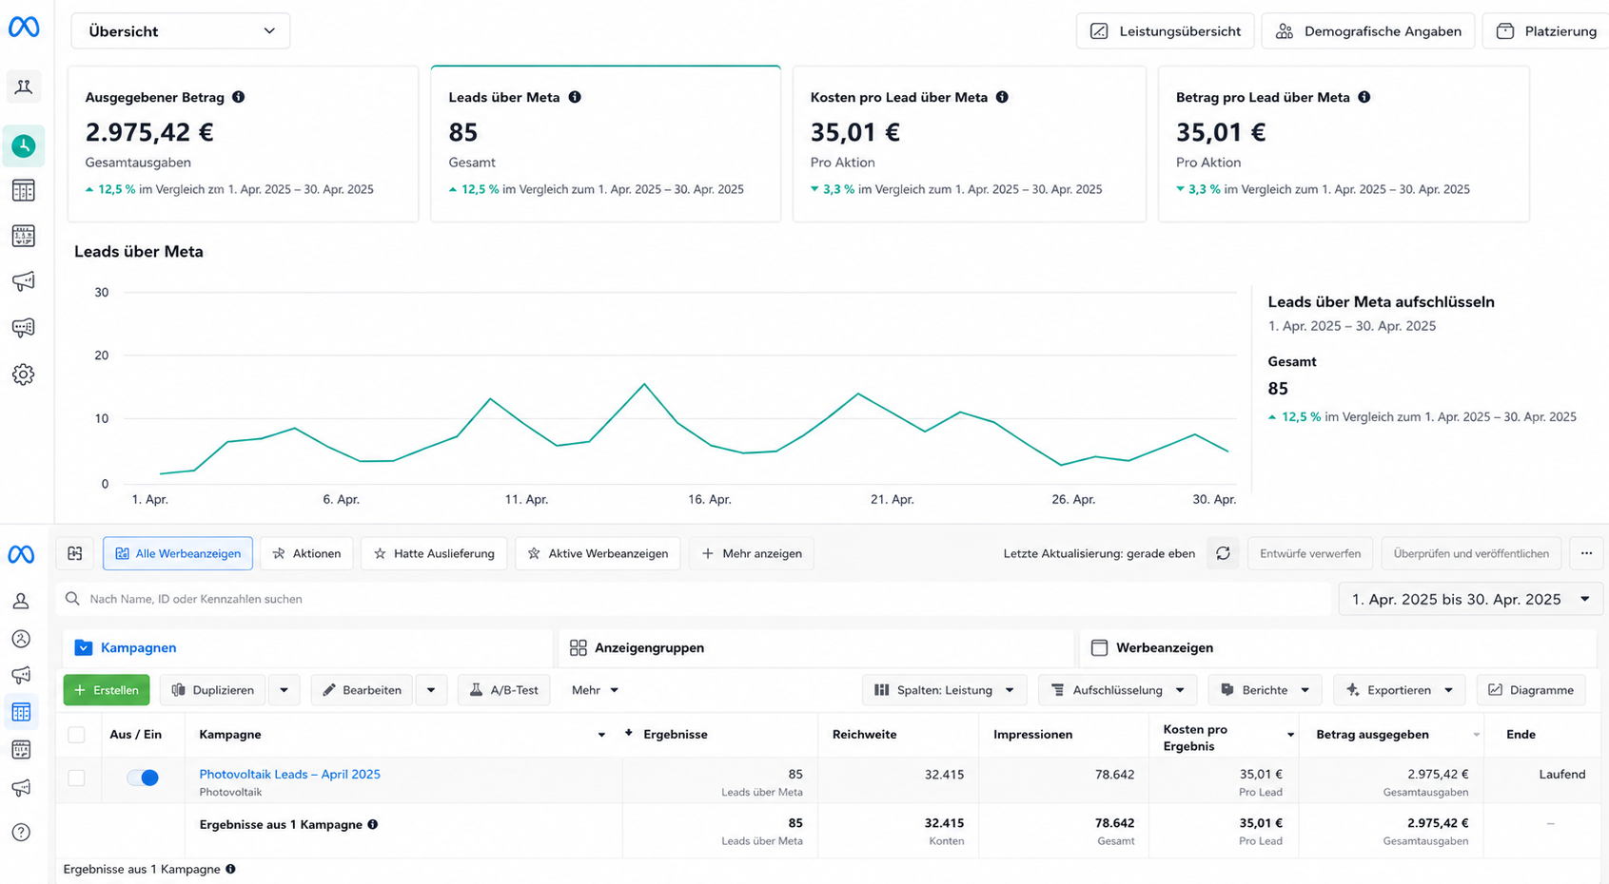The height and width of the screenshot is (884, 1609).
Task: Click the A/B-Test button
Action: pos(504,690)
